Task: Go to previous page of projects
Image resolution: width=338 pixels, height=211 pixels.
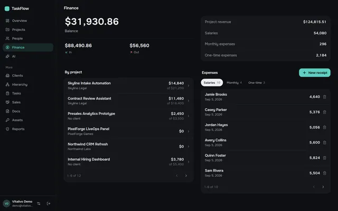Action: [x=177, y=176]
